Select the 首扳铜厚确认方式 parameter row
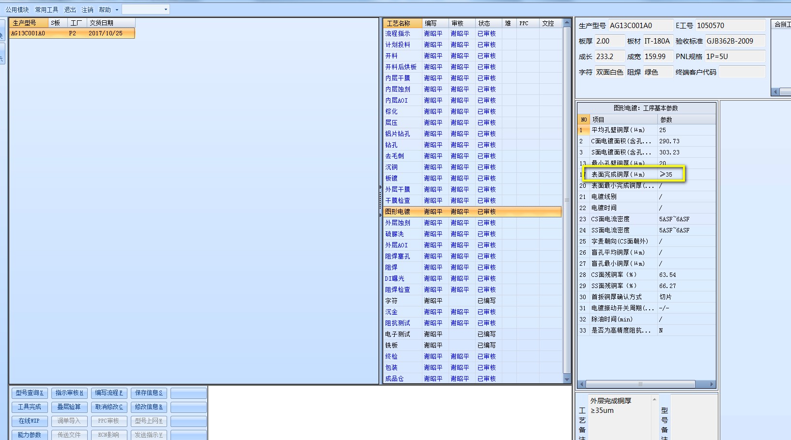Image resolution: width=791 pixels, height=440 pixels. (647, 297)
